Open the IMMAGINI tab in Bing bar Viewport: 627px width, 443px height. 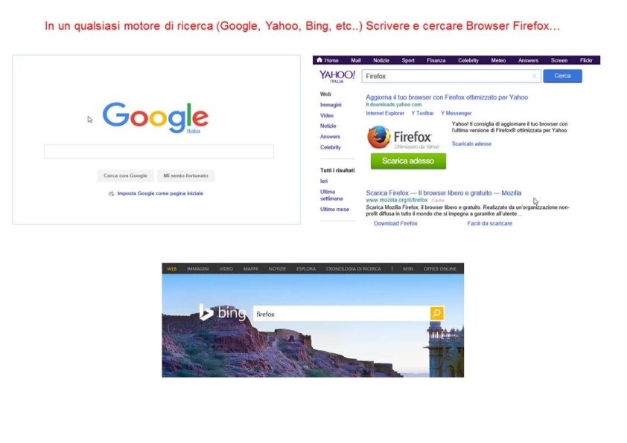(x=198, y=269)
